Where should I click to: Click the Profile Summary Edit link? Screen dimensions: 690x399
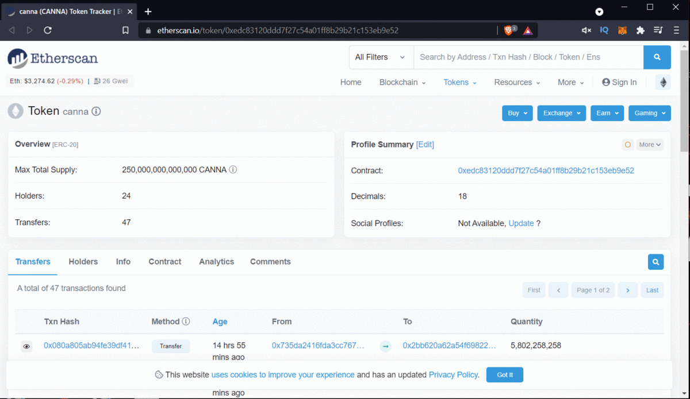[425, 145]
